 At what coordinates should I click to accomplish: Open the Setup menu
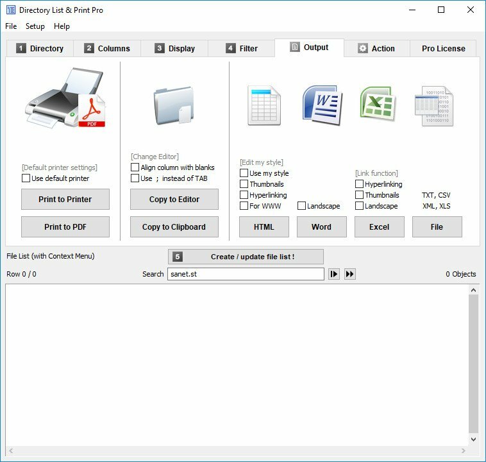coord(35,26)
